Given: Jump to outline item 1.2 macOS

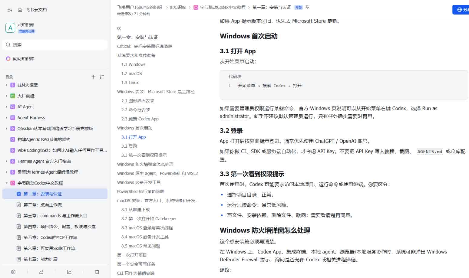Looking at the screenshot, I should click(131, 74).
